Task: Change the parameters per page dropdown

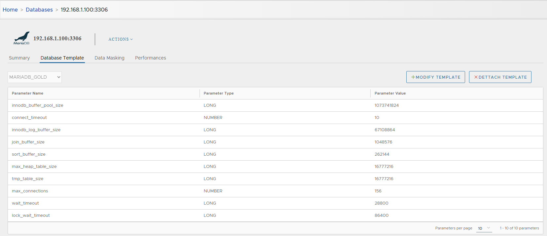Action: click(484, 228)
